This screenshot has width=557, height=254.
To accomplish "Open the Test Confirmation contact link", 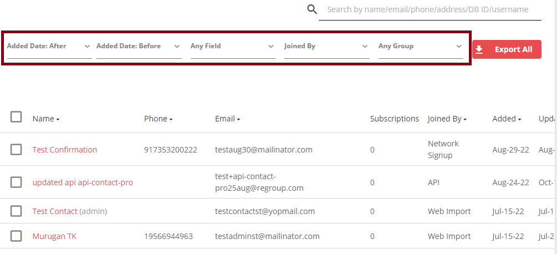I will (x=65, y=150).
